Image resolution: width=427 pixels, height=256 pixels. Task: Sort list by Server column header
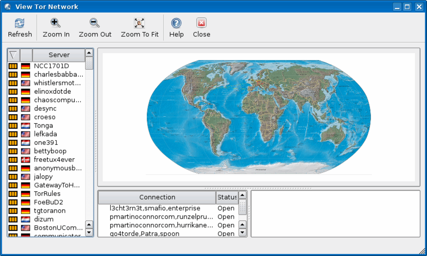(59, 55)
